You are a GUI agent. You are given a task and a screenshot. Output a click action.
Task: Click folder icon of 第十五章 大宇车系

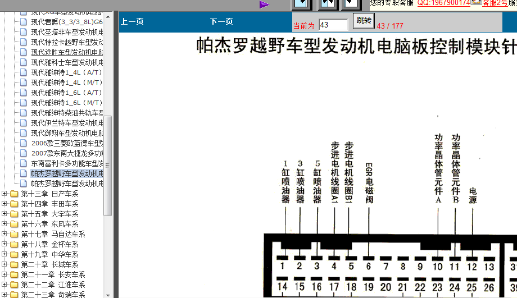(x=14, y=214)
